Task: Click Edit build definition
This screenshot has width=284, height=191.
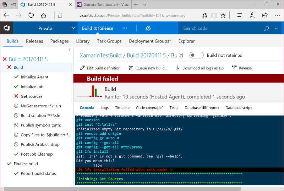Action: tap(100, 68)
